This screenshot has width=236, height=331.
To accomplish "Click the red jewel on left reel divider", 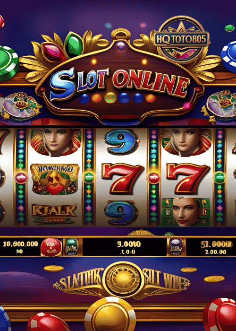I will pos(21,178).
